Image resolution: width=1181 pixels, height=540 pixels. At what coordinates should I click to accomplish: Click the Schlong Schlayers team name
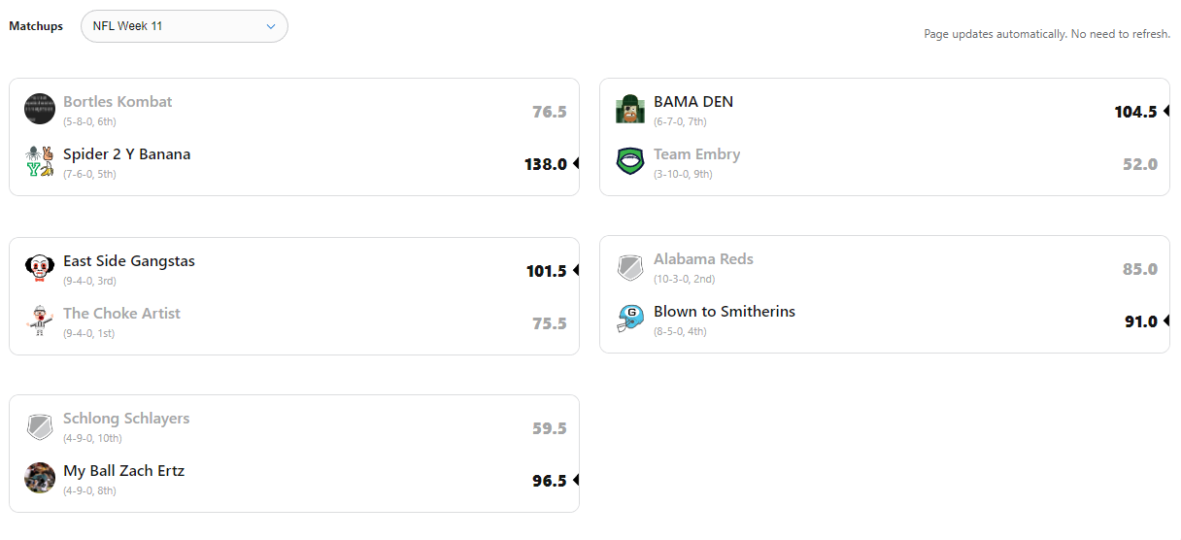pyautogui.click(x=126, y=419)
